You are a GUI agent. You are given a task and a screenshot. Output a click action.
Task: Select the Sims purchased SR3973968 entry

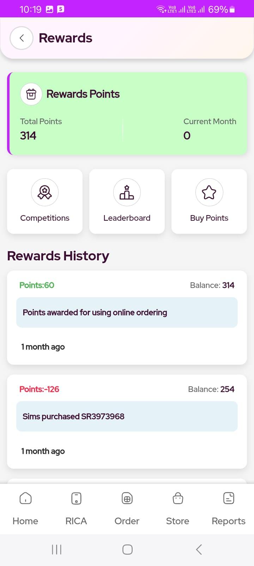point(127,416)
